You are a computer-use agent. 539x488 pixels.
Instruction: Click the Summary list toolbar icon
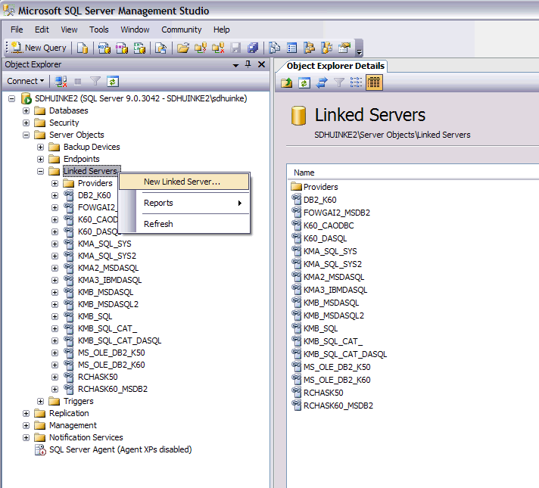point(292,48)
